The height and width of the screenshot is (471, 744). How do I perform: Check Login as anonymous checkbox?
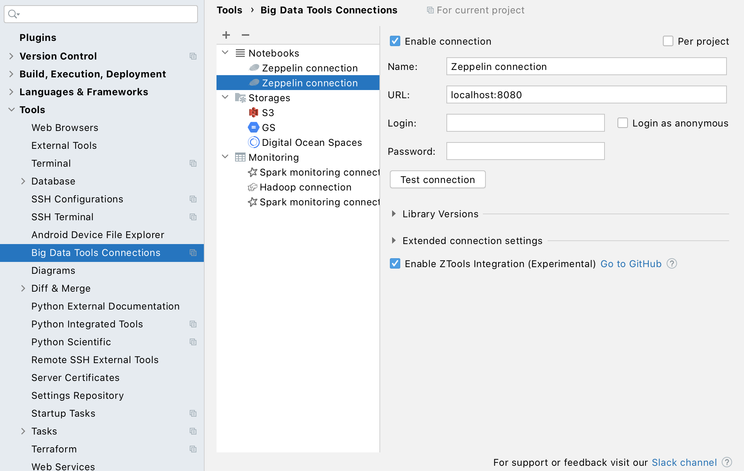pos(623,123)
